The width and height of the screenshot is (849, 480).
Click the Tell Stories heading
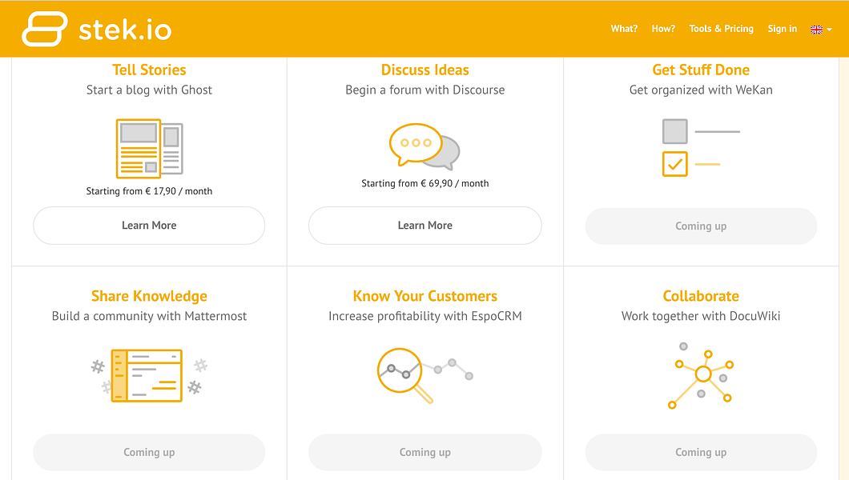(x=149, y=70)
